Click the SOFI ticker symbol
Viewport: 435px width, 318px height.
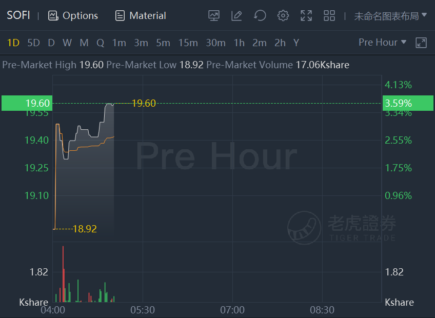click(18, 15)
